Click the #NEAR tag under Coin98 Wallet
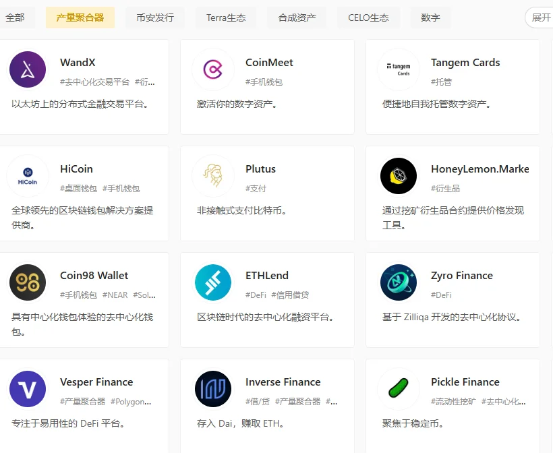This screenshot has width=553, height=453. click(115, 295)
